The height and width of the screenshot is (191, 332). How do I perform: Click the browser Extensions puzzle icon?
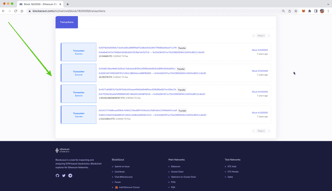coord(309,11)
